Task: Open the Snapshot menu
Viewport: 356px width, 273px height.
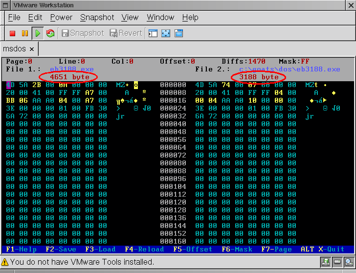Action: [x=97, y=18]
